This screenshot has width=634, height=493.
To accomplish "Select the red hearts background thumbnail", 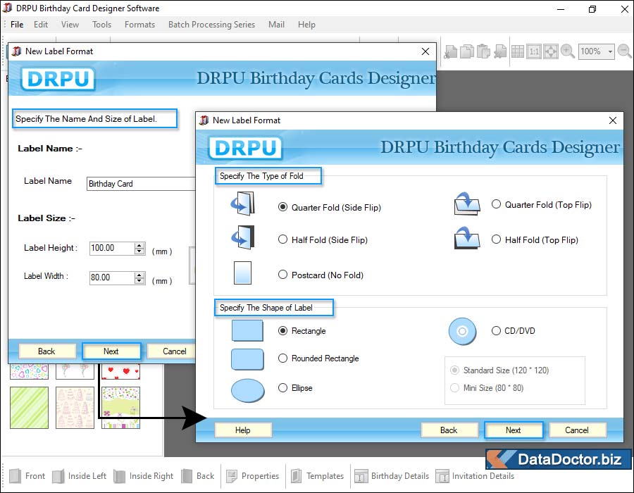I will tap(120, 371).
